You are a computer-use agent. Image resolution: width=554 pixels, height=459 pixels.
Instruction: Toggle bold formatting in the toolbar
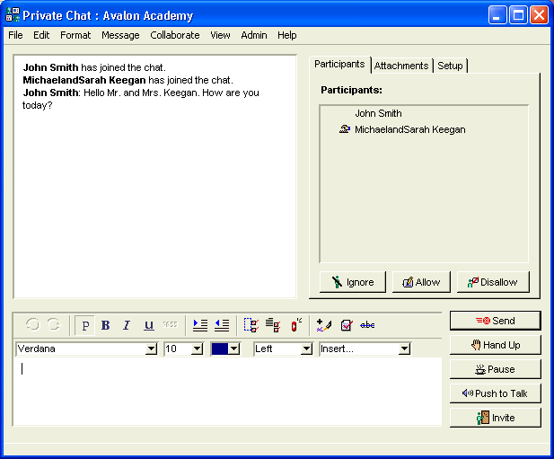point(106,325)
